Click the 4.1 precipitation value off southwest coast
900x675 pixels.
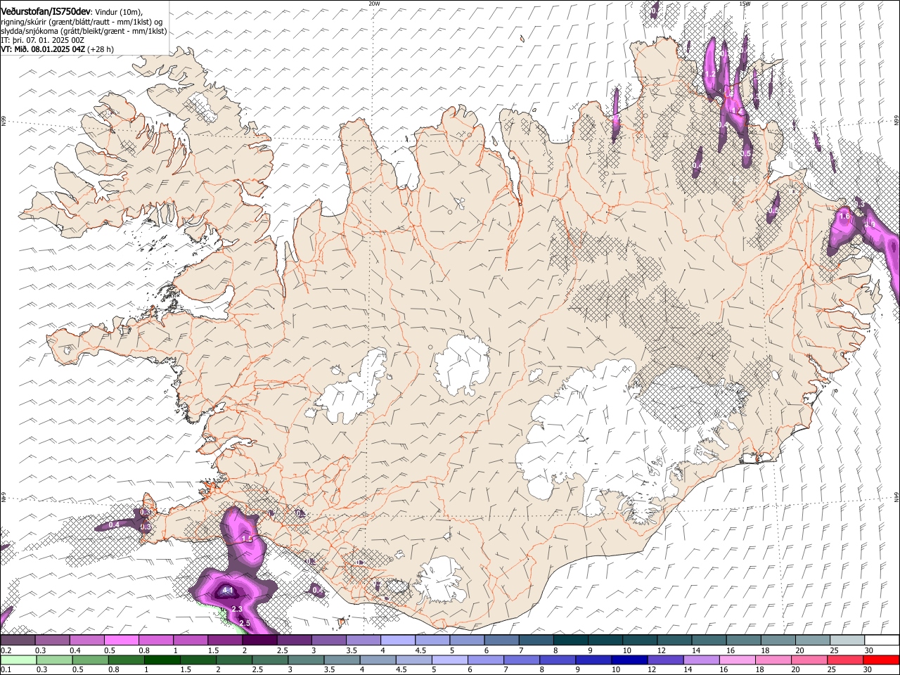(x=227, y=591)
